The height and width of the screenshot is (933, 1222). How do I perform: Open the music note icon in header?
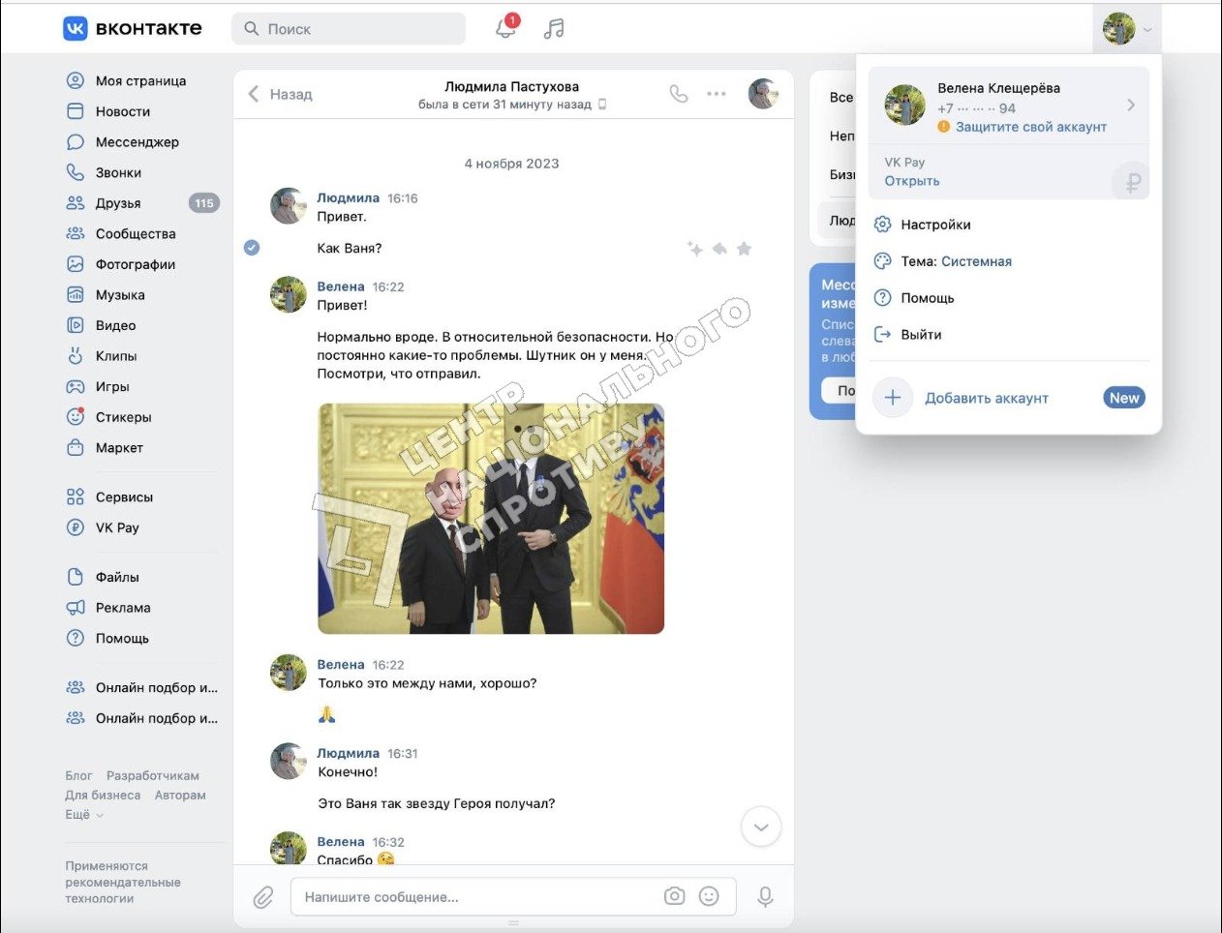pyautogui.click(x=554, y=29)
